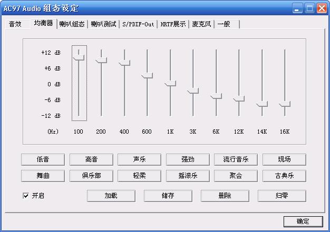Click the 400 Hz slider thumb
The image size is (330, 232).
[124, 63]
